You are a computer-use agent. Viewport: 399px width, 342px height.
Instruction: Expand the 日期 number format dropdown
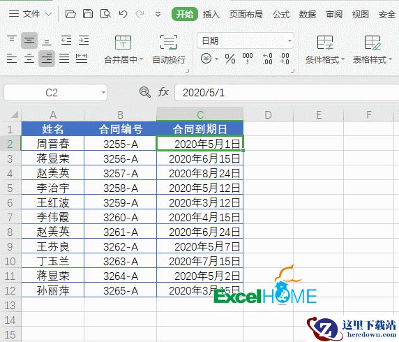pyautogui.click(x=289, y=40)
